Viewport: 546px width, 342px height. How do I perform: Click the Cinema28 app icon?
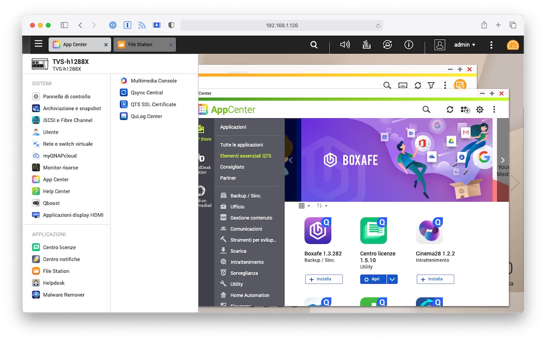click(429, 231)
